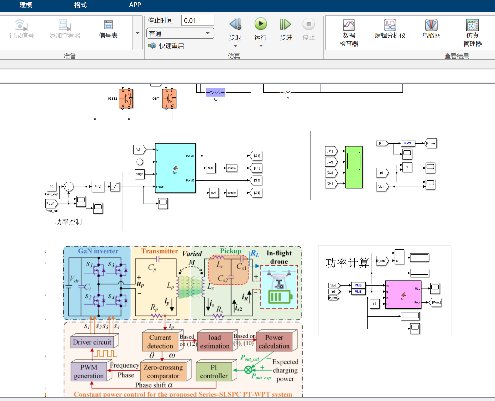
Task: Expand the Run button dropdown arrow
Action: [x=261, y=46]
